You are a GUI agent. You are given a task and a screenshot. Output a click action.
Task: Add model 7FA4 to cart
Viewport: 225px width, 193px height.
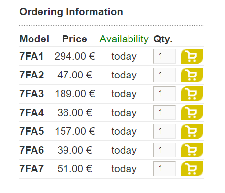point(192,113)
